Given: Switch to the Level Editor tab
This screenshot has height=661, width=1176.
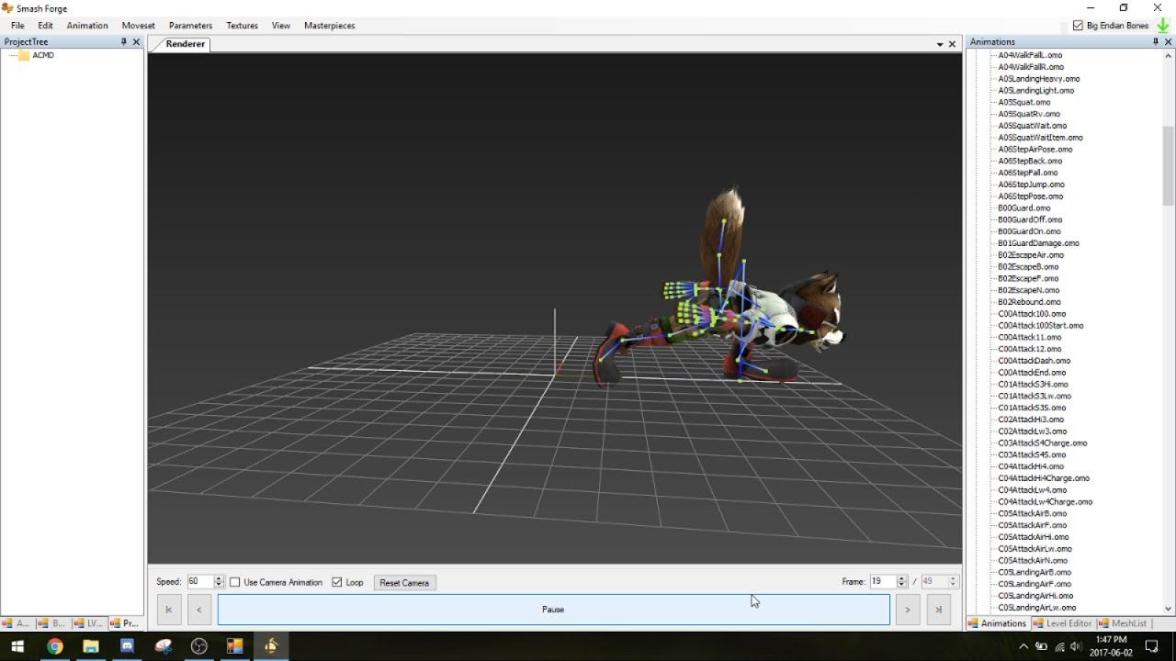Looking at the screenshot, I should [x=1062, y=623].
